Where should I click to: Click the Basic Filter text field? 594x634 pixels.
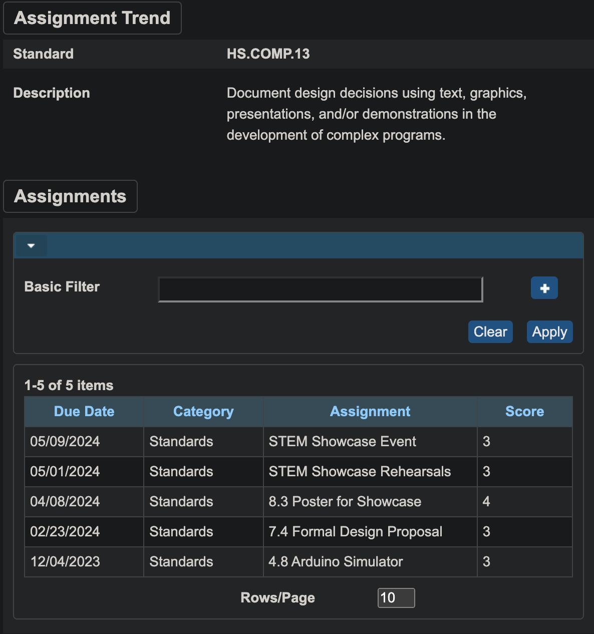coord(320,289)
